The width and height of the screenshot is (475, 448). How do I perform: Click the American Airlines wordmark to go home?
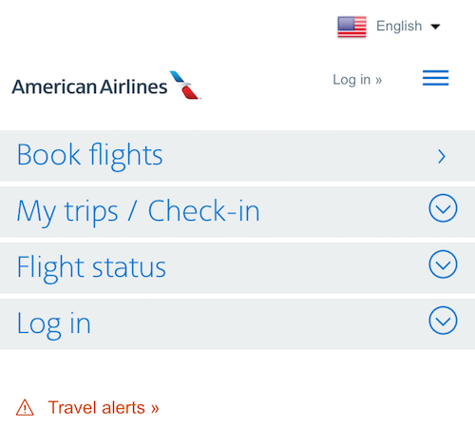(89, 87)
